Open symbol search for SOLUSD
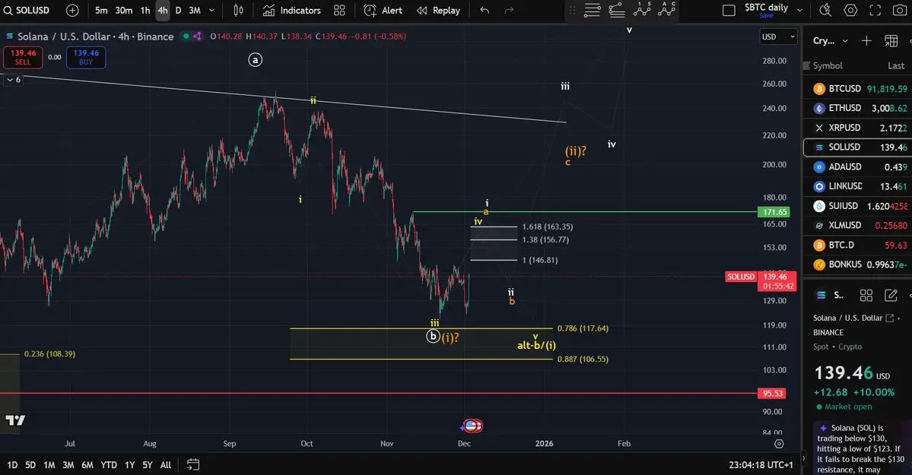The width and height of the screenshot is (912, 475). pyautogui.click(x=27, y=11)
